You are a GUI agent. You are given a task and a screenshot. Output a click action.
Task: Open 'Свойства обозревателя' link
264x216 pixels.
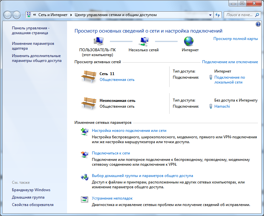(x=33, y=204)
